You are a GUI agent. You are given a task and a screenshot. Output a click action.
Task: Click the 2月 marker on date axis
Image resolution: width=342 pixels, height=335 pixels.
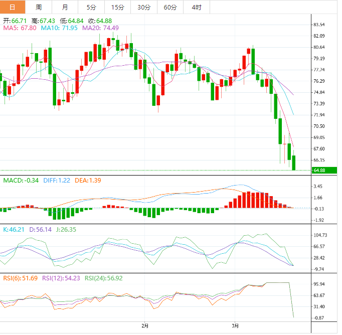(144, 326)
